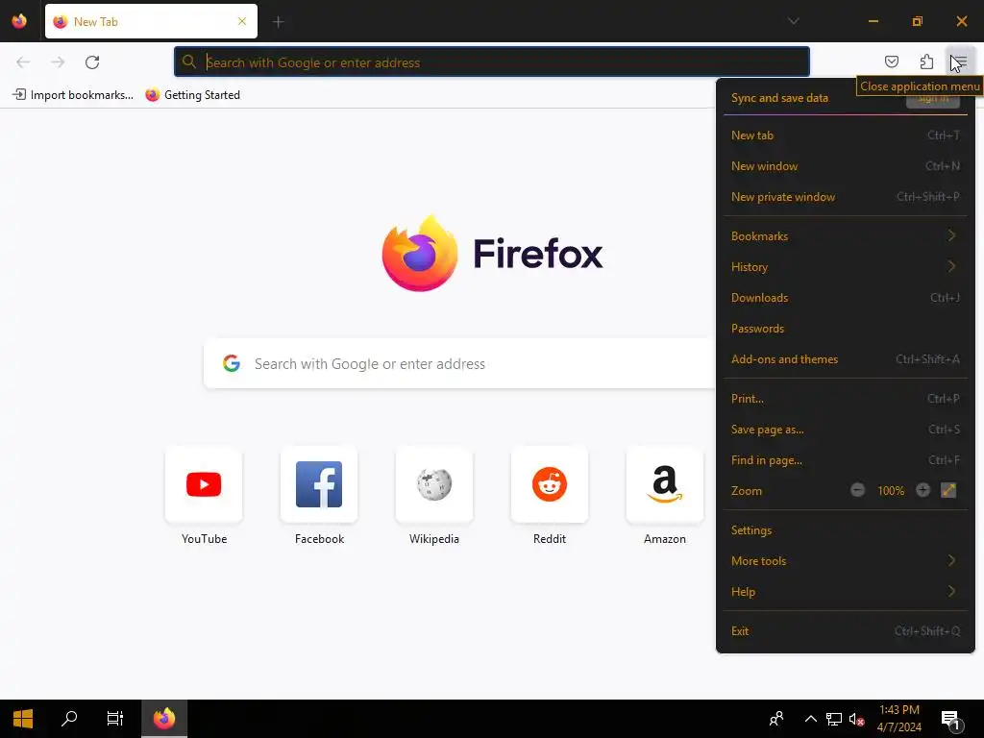
Task: Select the Print... menu item
Action: pyautogui.click(x=846, y=399)
